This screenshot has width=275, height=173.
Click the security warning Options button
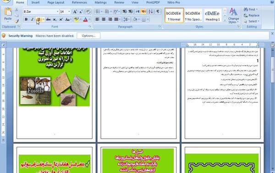[88, 36]
